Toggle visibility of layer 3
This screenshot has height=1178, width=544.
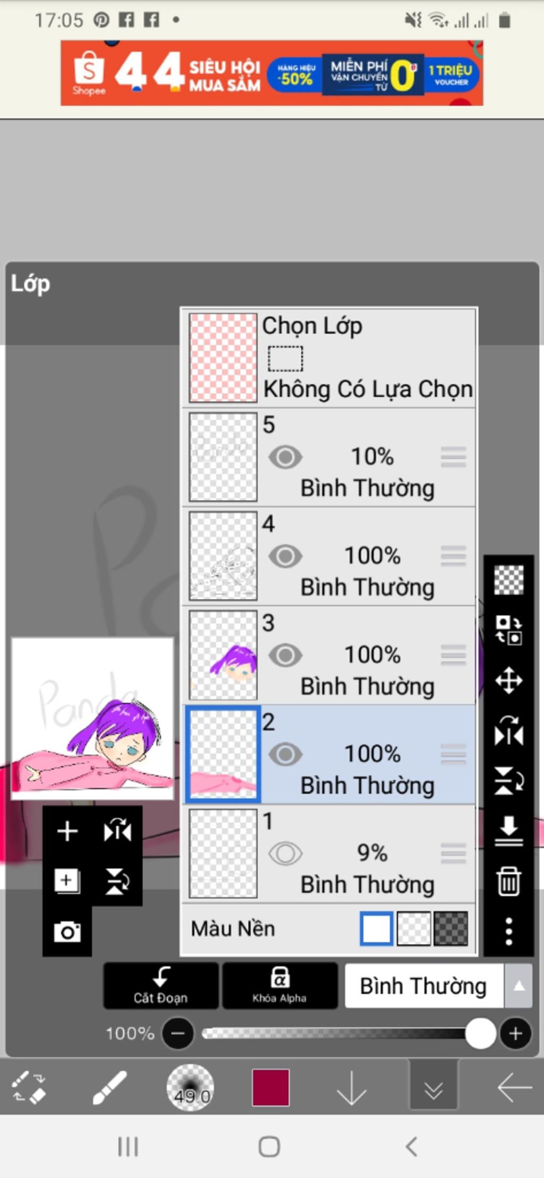[x=285, y=655]
